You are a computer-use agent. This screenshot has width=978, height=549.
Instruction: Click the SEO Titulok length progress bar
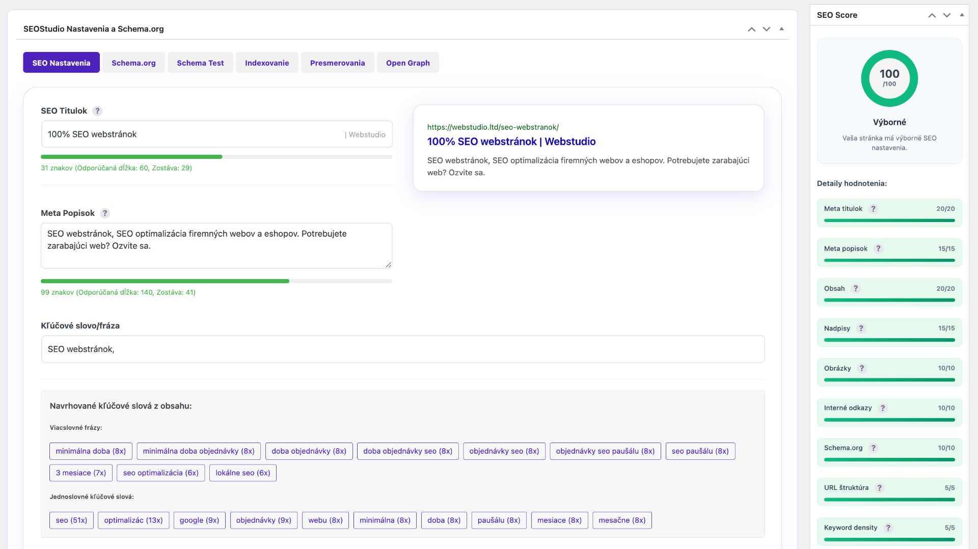point(216,157)
